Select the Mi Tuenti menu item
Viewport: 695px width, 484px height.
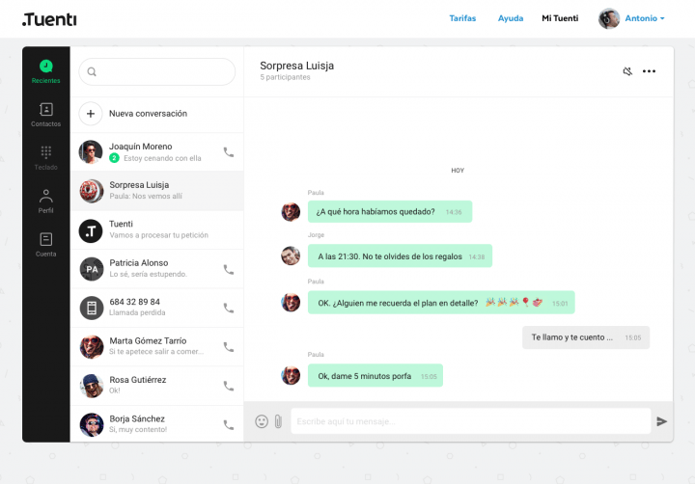(x=560, y=18)
